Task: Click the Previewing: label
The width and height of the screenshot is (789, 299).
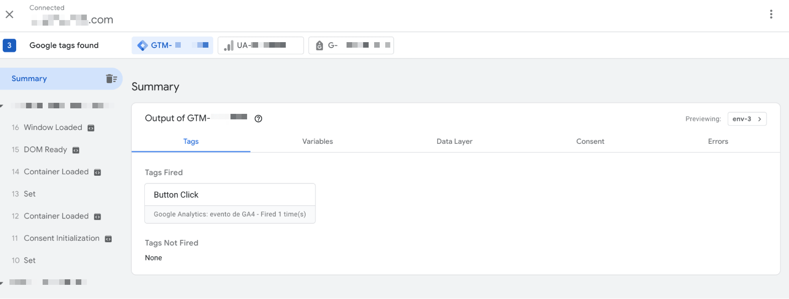Action: coord(703,119)
